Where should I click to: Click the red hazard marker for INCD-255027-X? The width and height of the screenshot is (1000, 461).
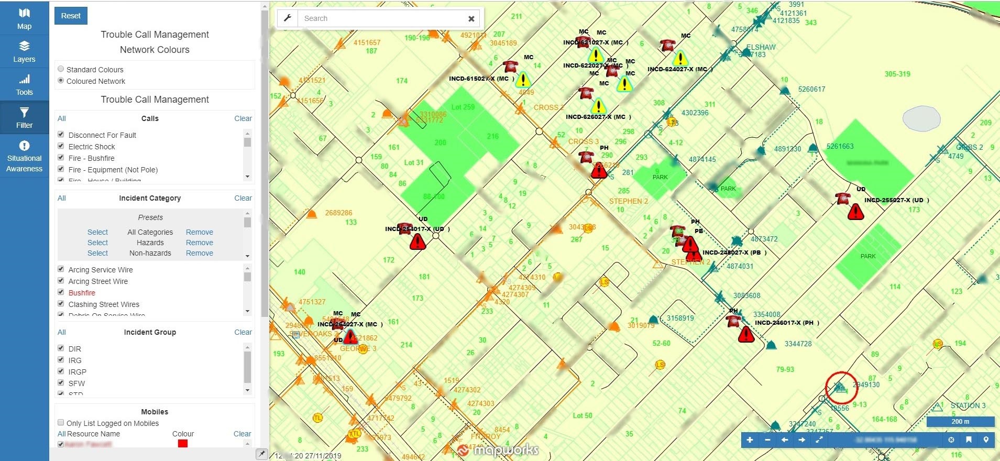pos(855,212)
